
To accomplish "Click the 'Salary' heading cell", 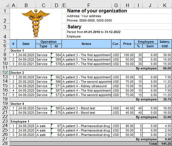I will [119, 27].
